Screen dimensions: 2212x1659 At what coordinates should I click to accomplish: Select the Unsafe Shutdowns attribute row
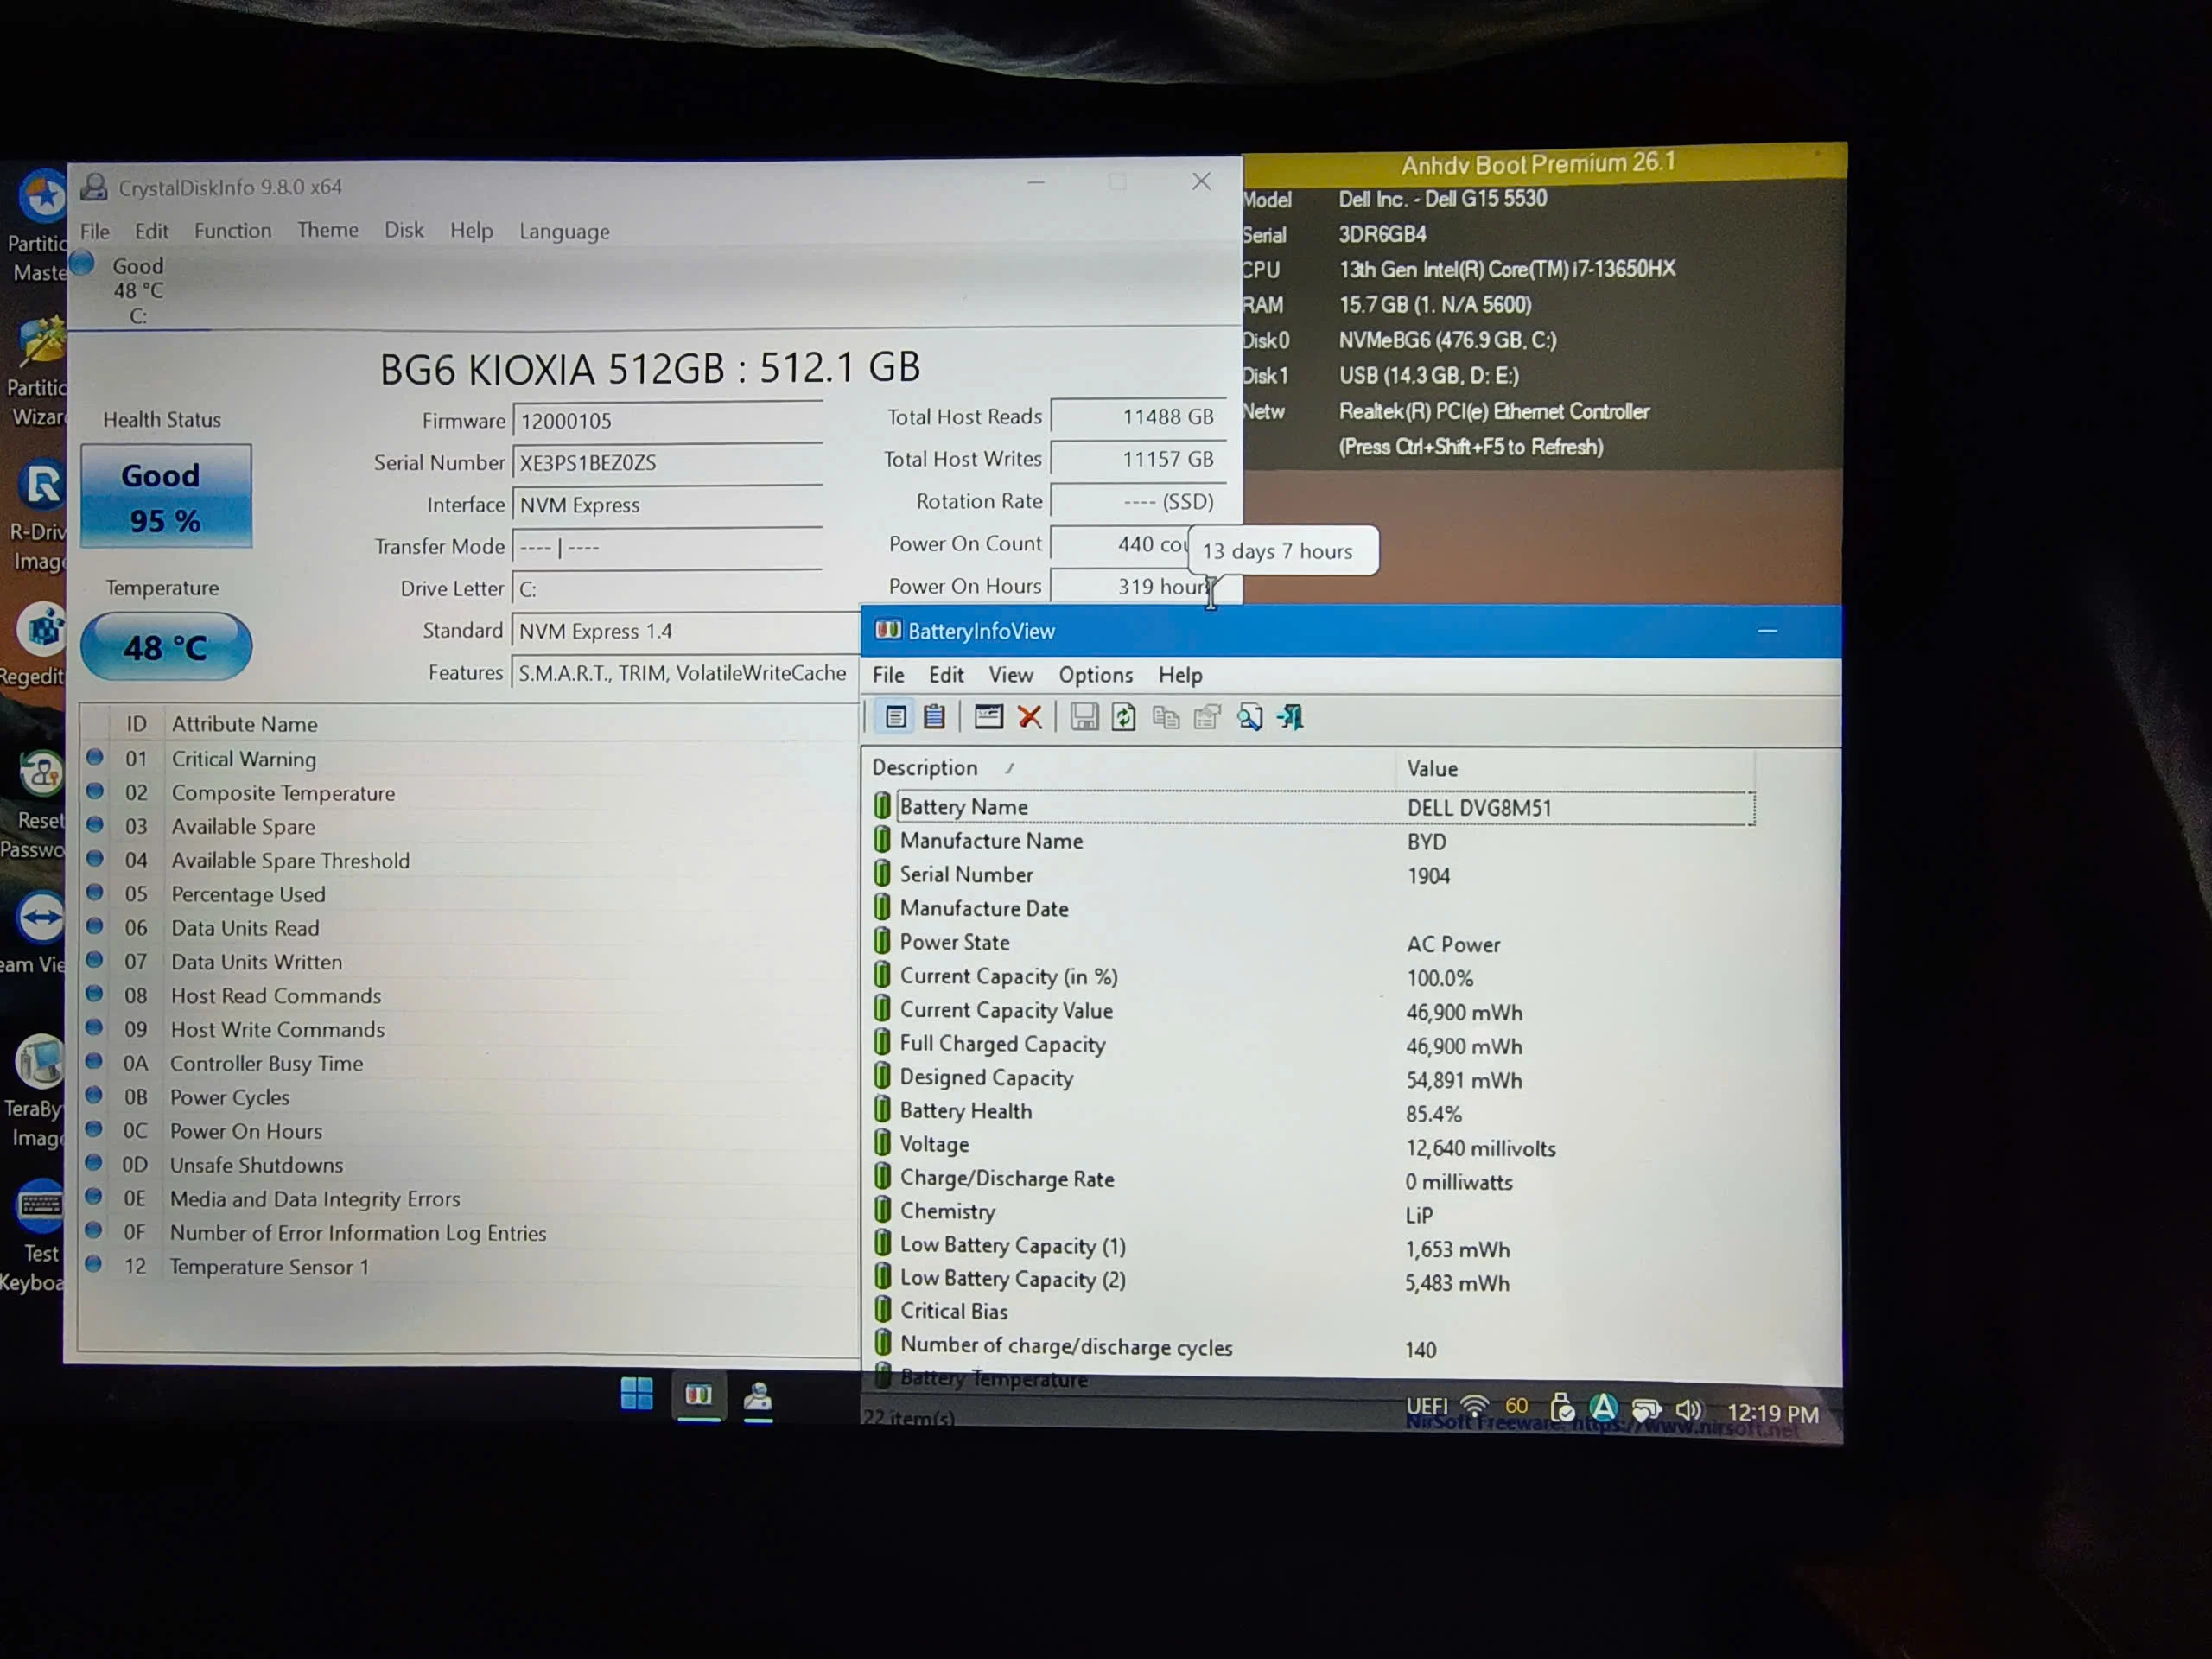coord(468,1165)
